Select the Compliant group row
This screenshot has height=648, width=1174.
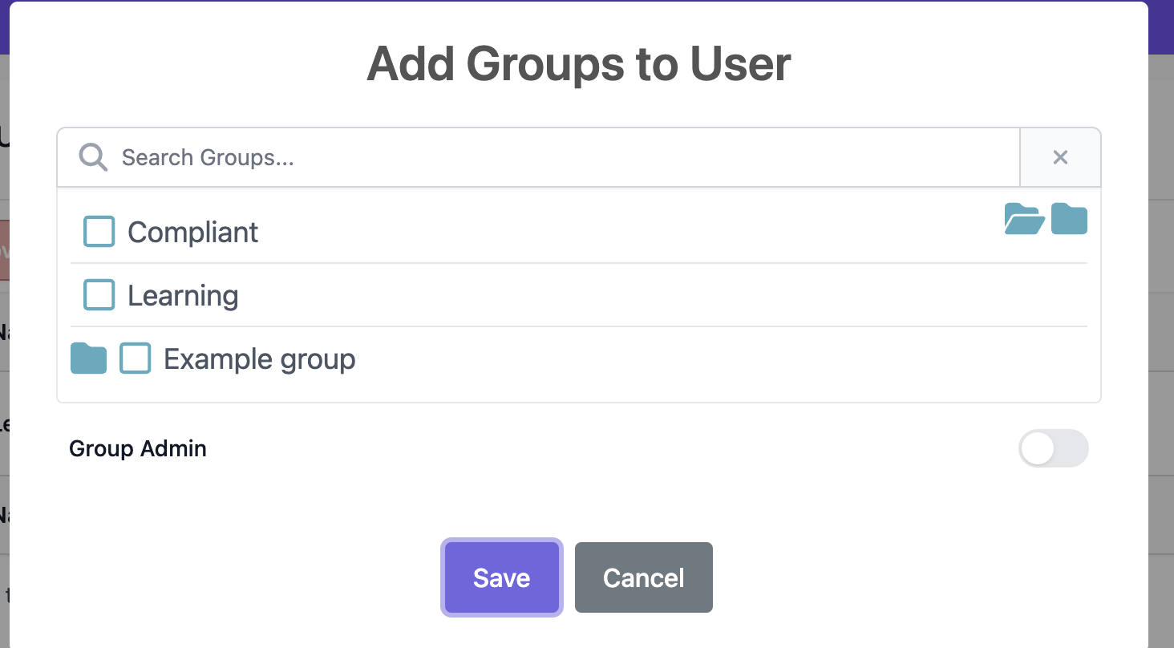point(192,232)
